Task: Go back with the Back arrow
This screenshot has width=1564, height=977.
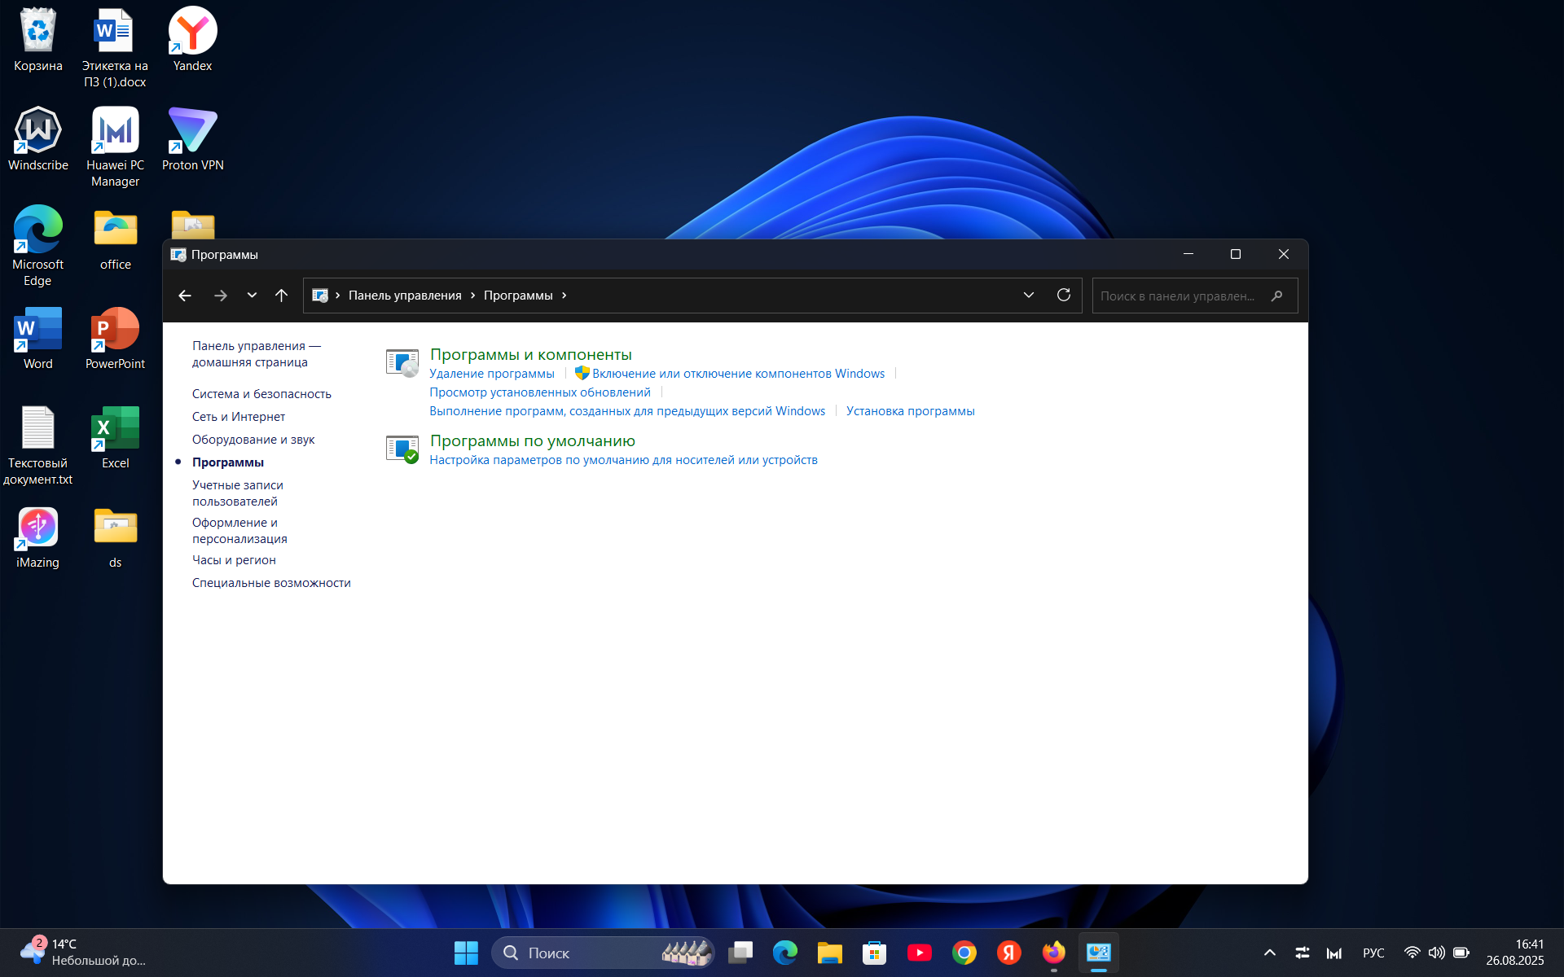Action: 185,296
